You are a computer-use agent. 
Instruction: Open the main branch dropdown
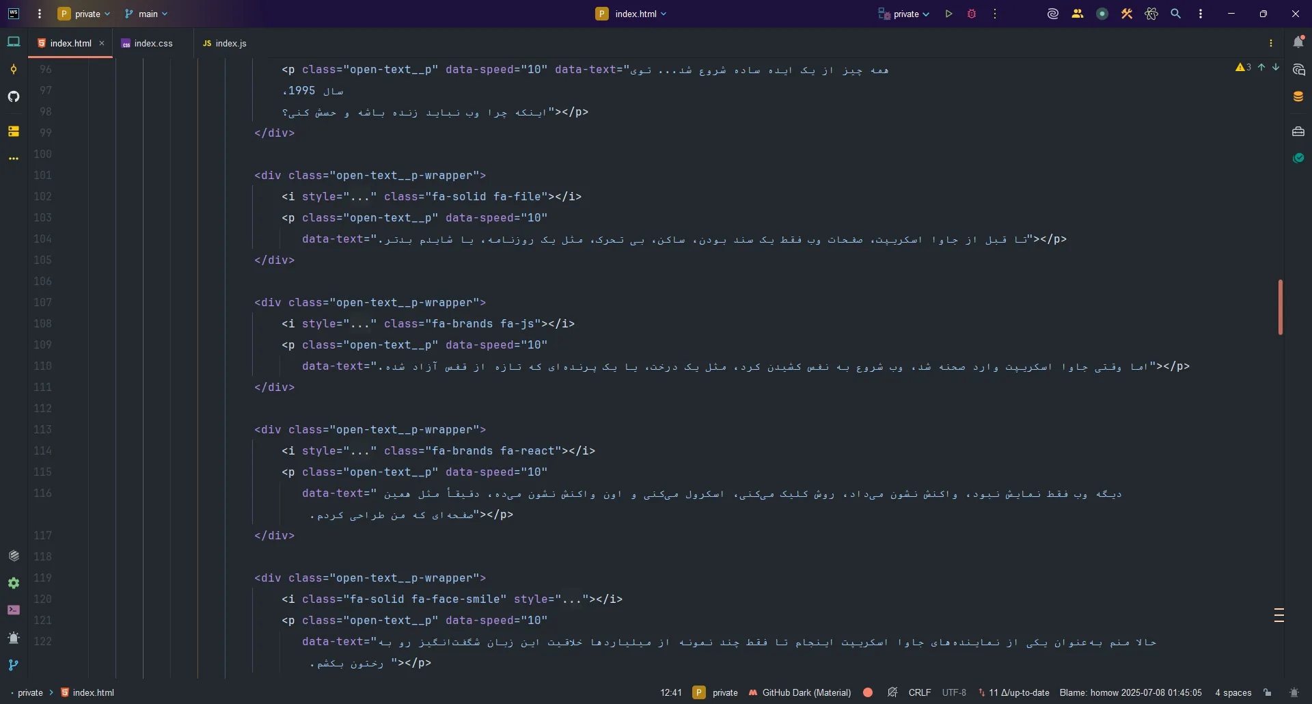click(146, 14)
